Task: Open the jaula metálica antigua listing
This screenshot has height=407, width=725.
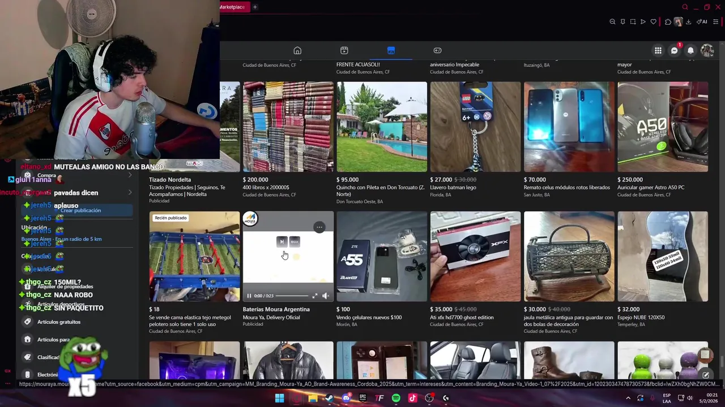Action: click(x=569, y=257)
